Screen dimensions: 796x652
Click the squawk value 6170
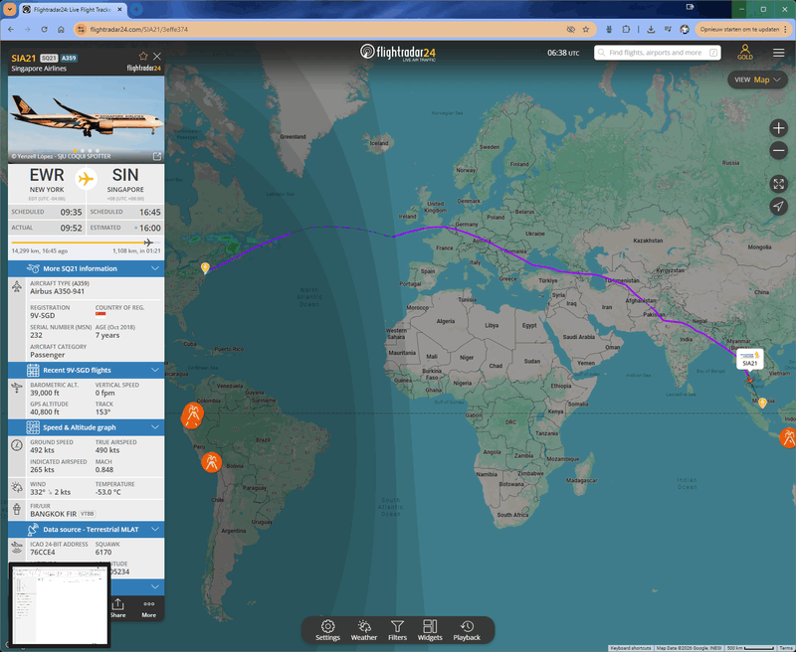click(103, 553)
